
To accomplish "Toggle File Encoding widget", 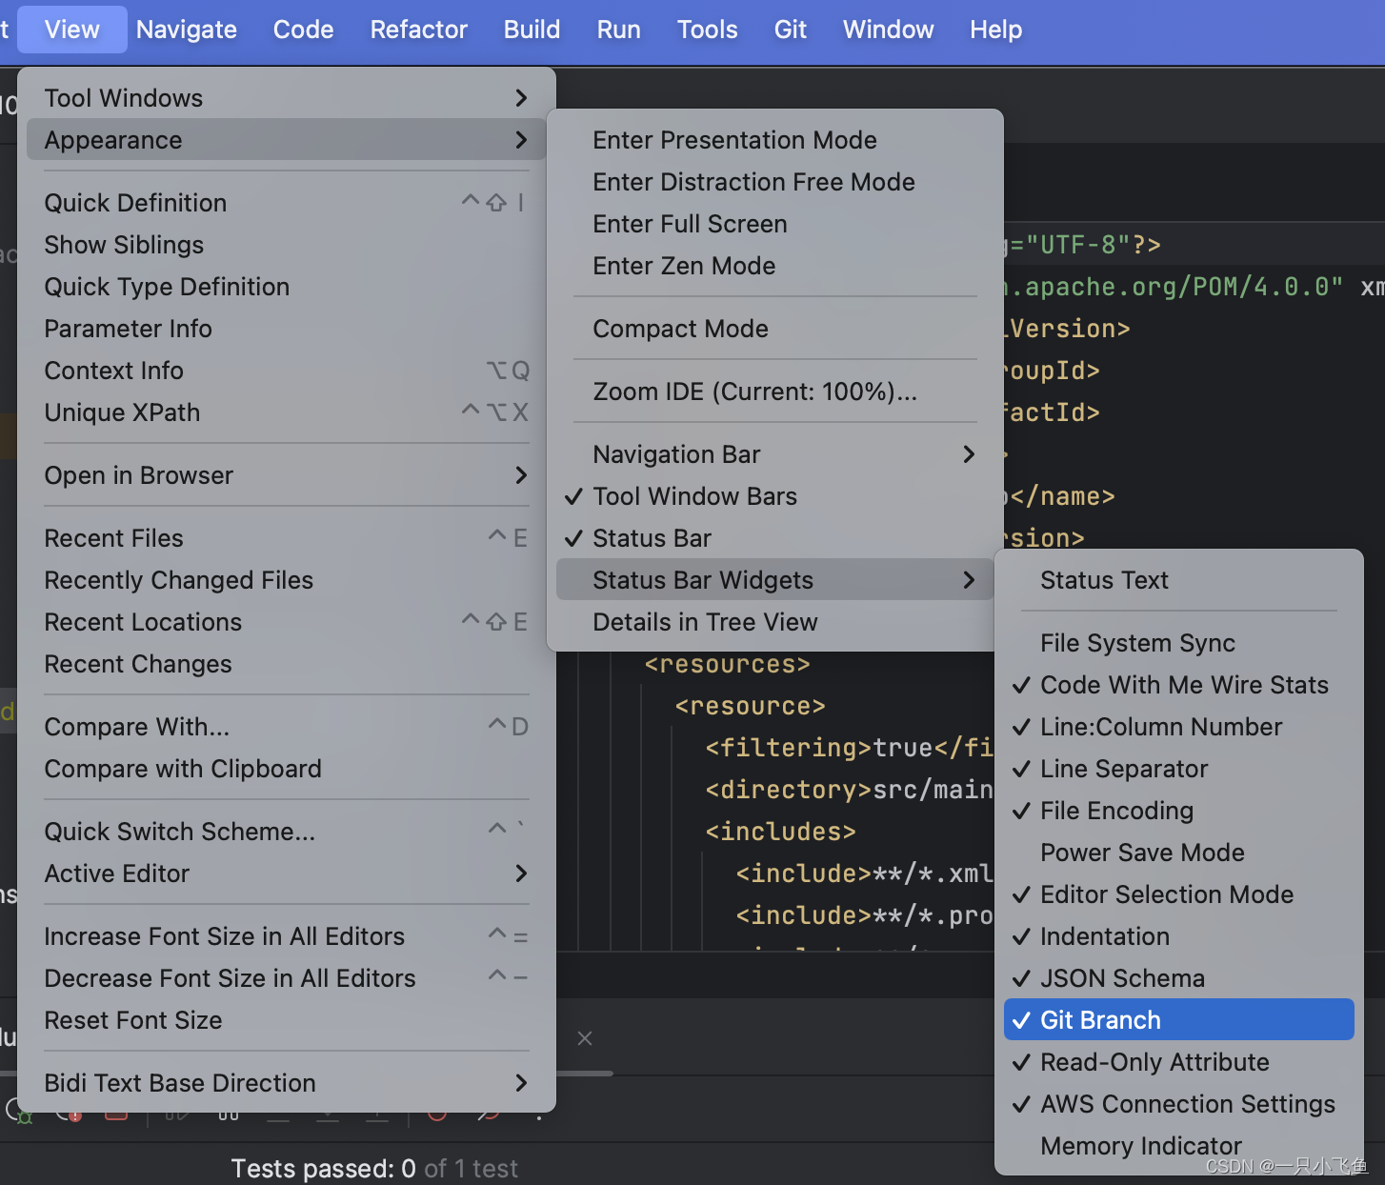I will 1179,811.
